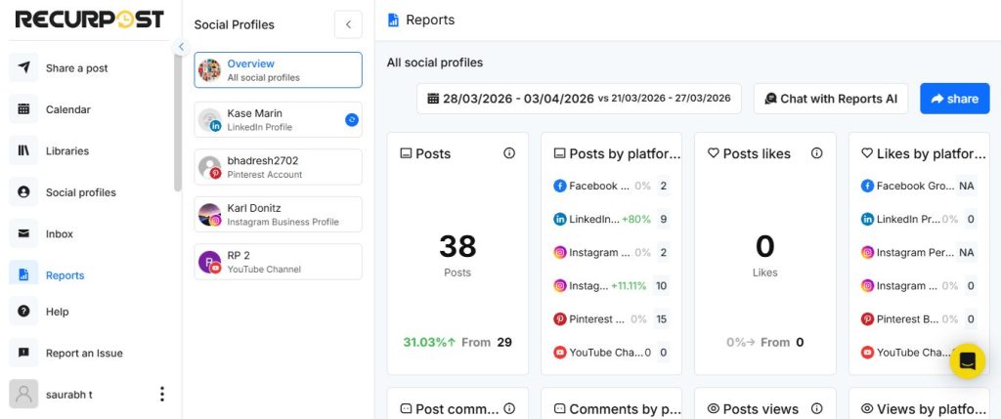Select the Overview All social profiles item

coord(279,70)
